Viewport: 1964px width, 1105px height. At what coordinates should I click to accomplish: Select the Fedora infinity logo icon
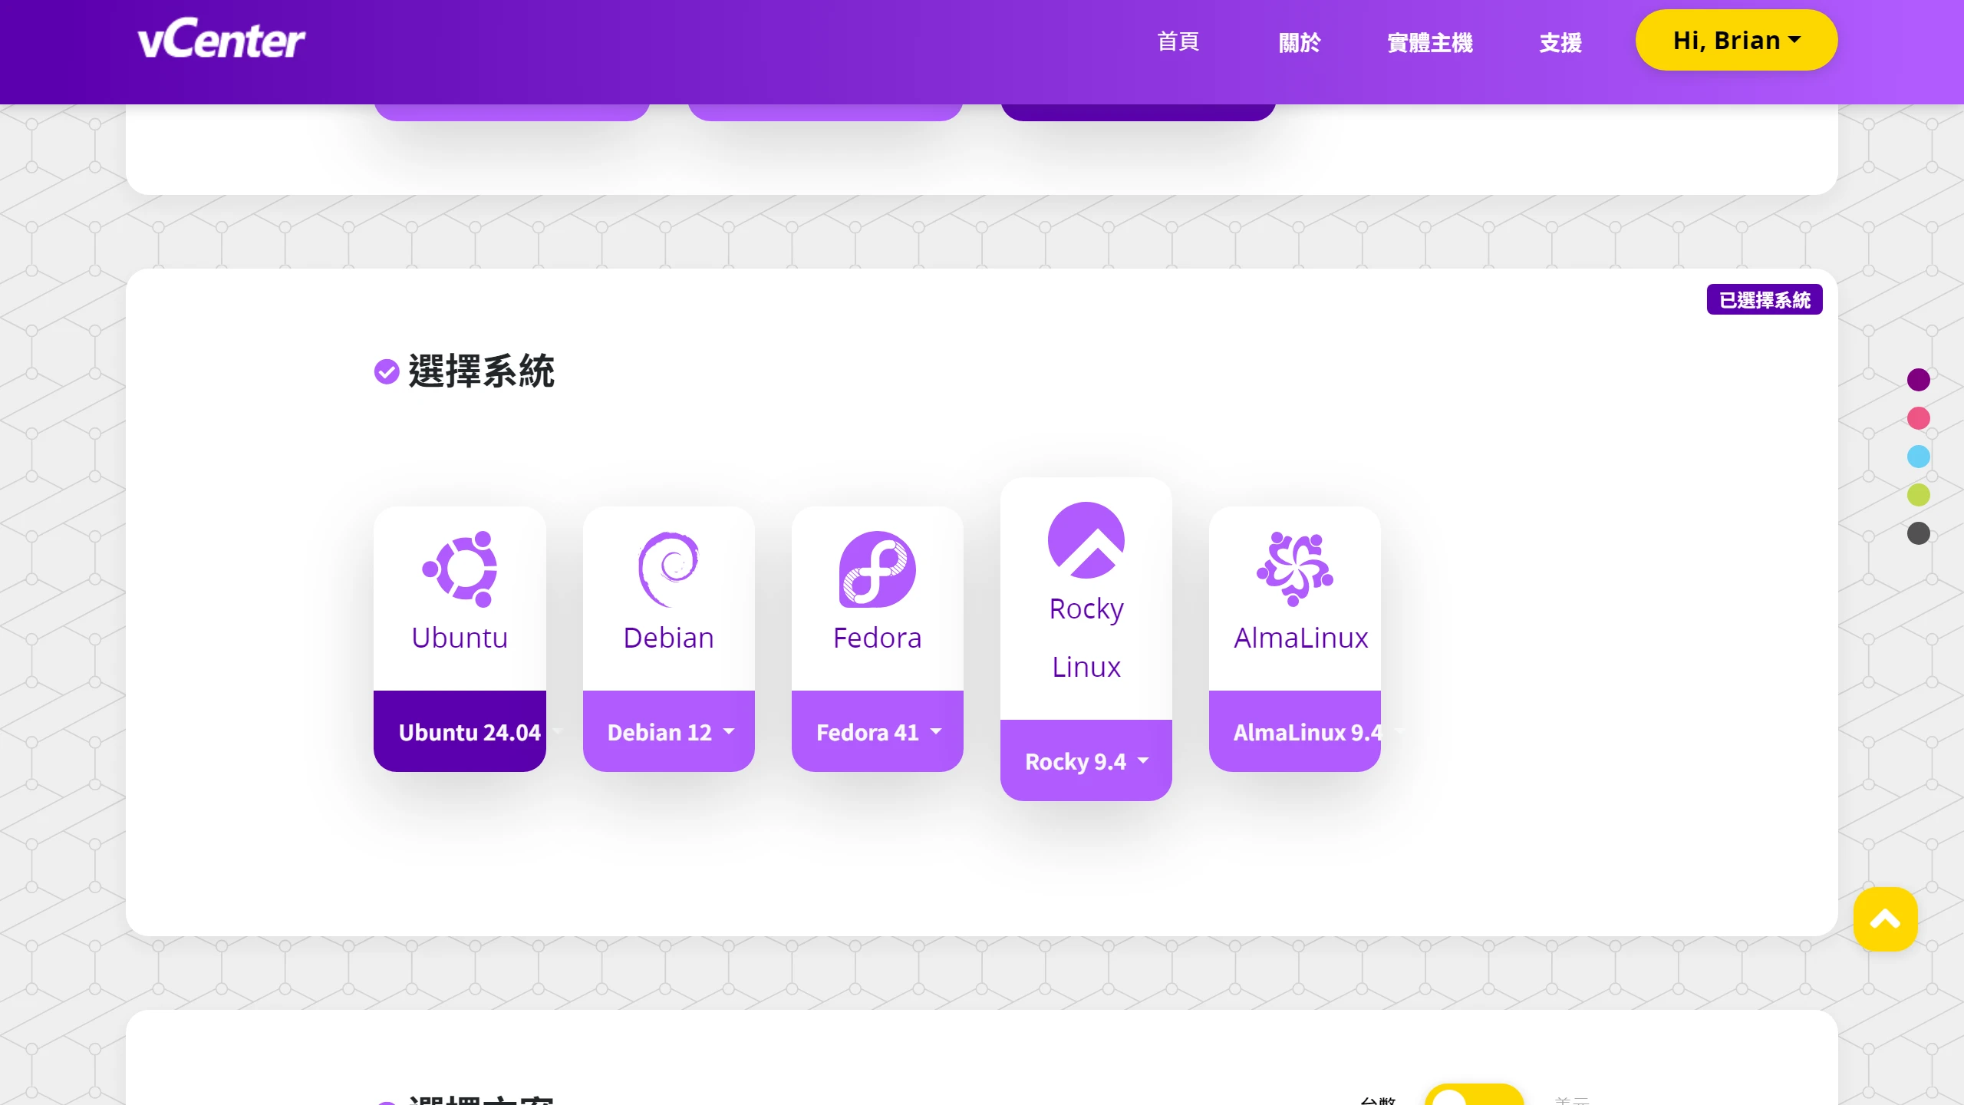[x=877, y=569]
